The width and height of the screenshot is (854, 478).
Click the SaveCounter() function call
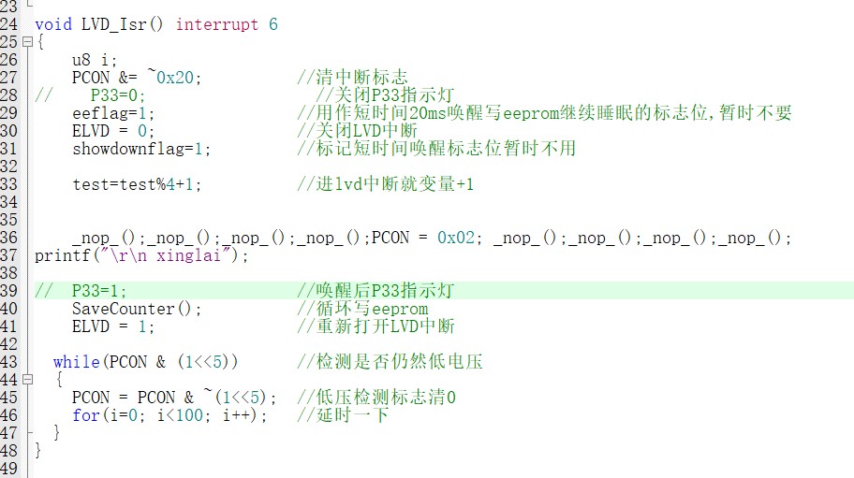click(x=137, y=309)
